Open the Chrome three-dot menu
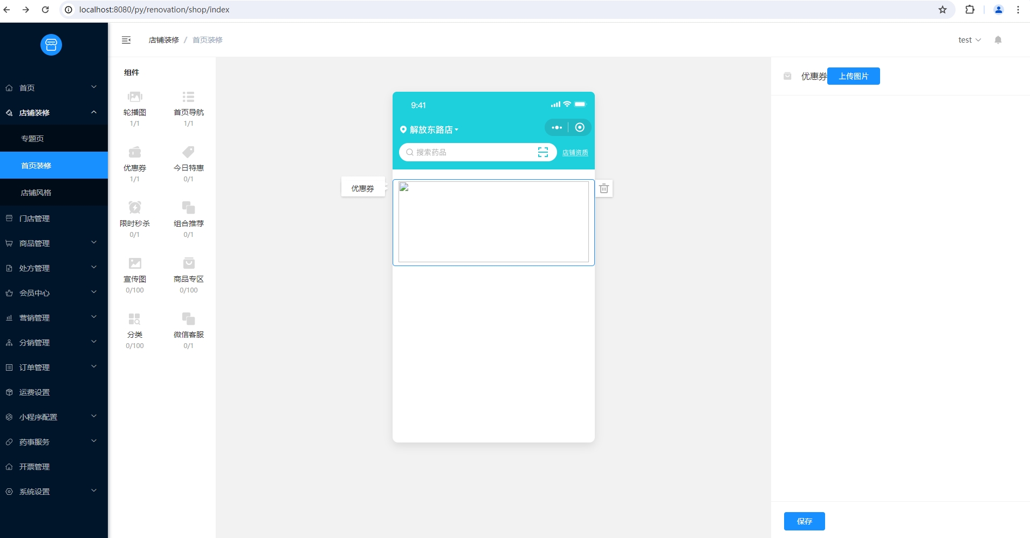The width and height of the screenshot is (1030, 538). click(x=1018, y=10)
